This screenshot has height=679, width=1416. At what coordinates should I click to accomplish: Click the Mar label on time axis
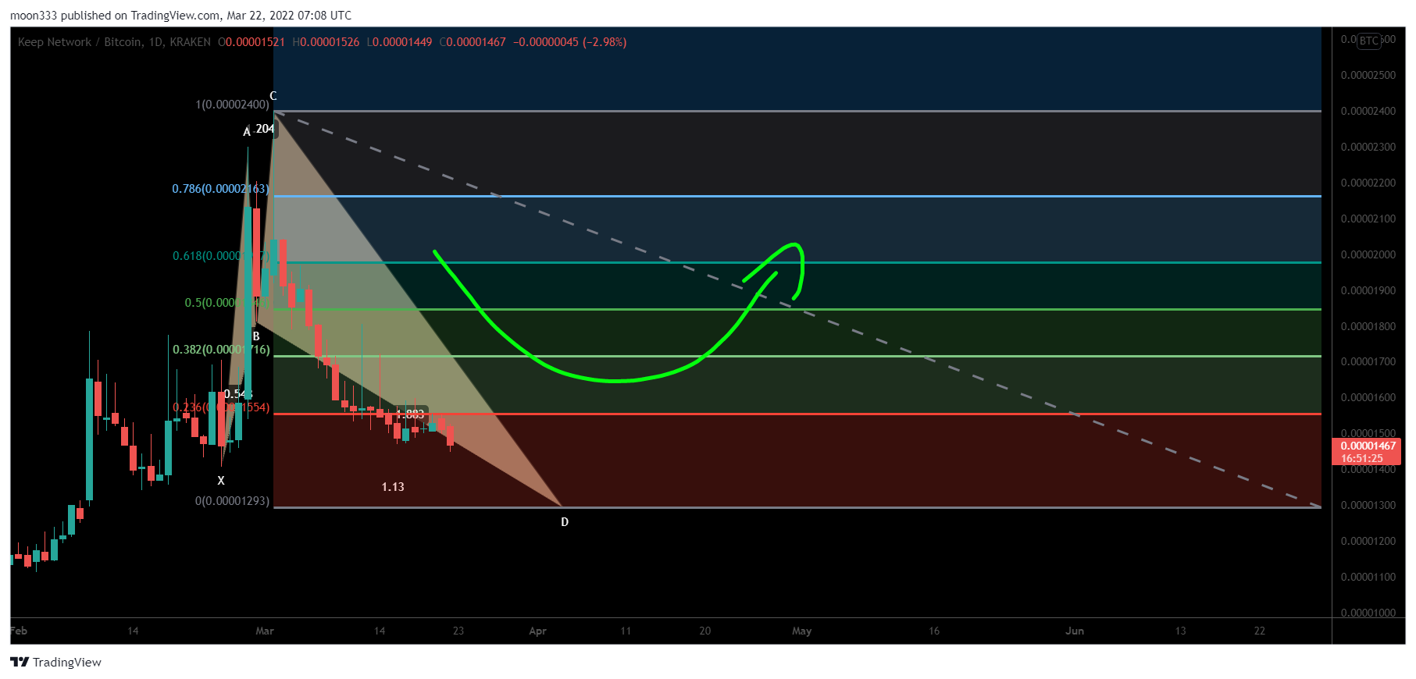coord(265,631)
